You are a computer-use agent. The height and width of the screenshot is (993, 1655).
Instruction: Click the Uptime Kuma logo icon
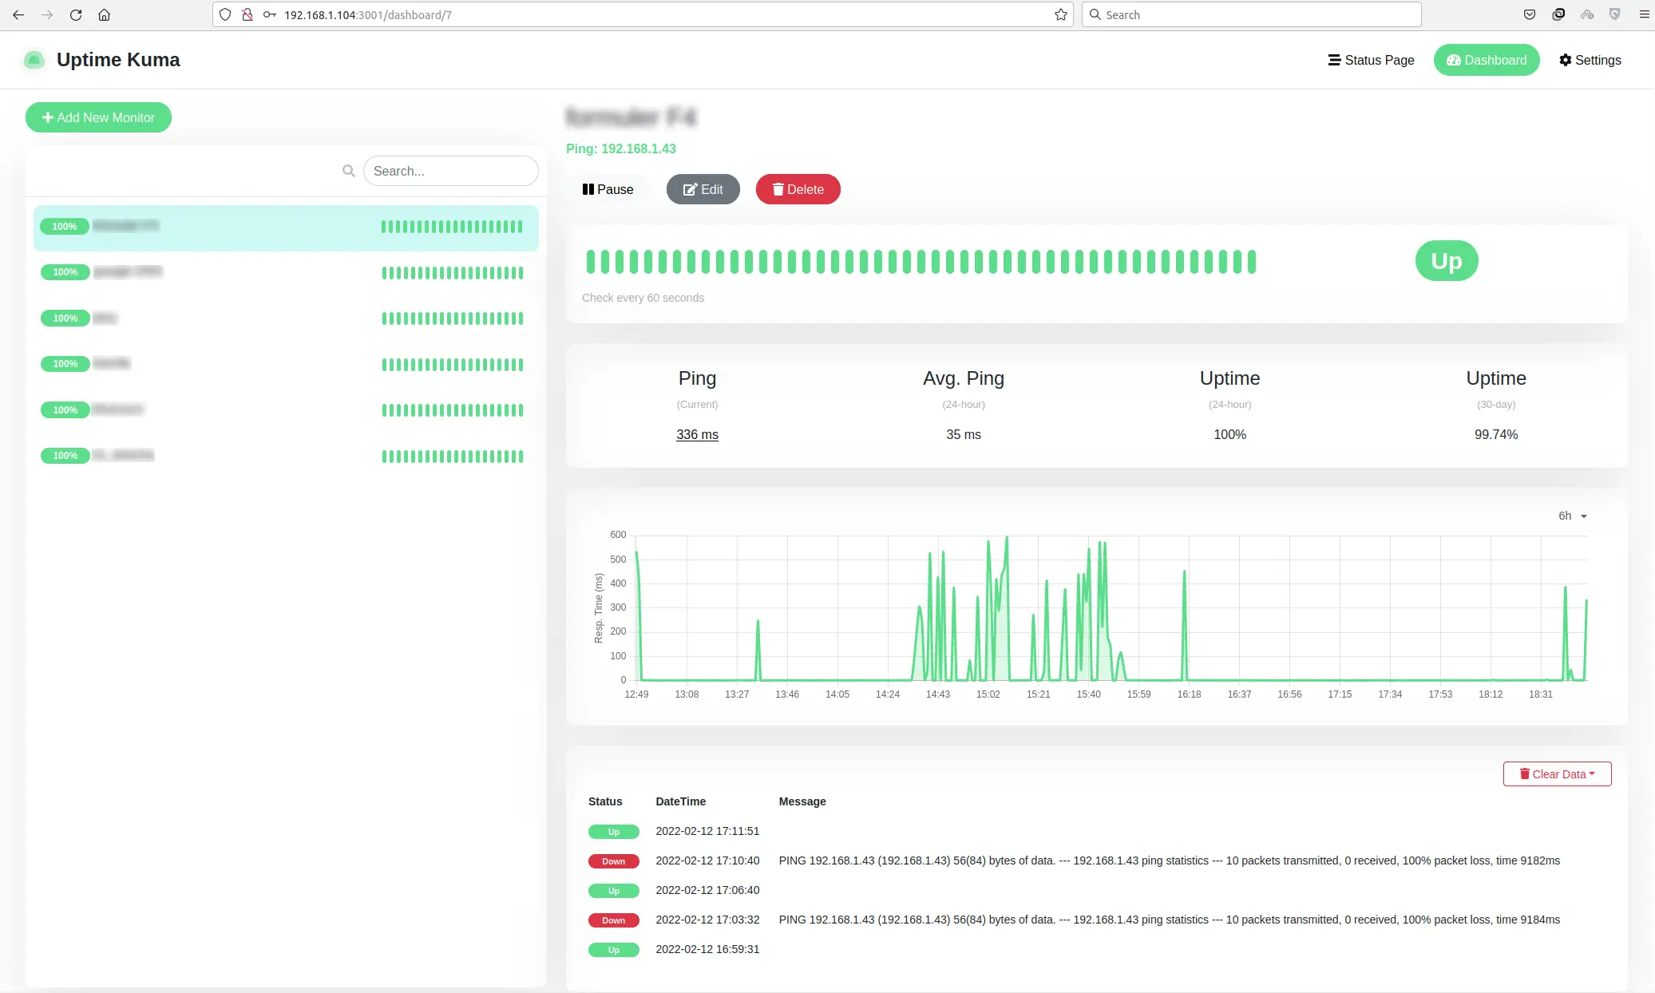pos(34,60)
